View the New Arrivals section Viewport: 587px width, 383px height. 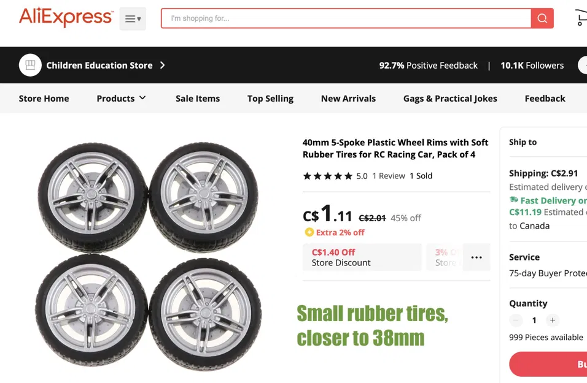(x=348, y=98)
